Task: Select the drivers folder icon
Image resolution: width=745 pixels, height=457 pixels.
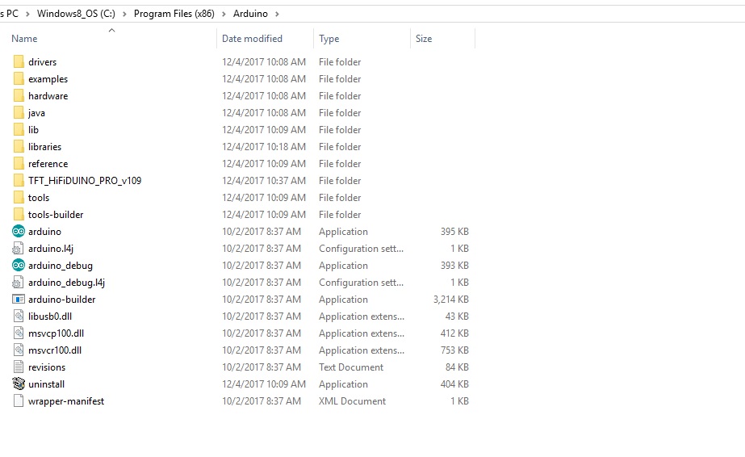Action: pyautogui.click(x=19, y=61)
